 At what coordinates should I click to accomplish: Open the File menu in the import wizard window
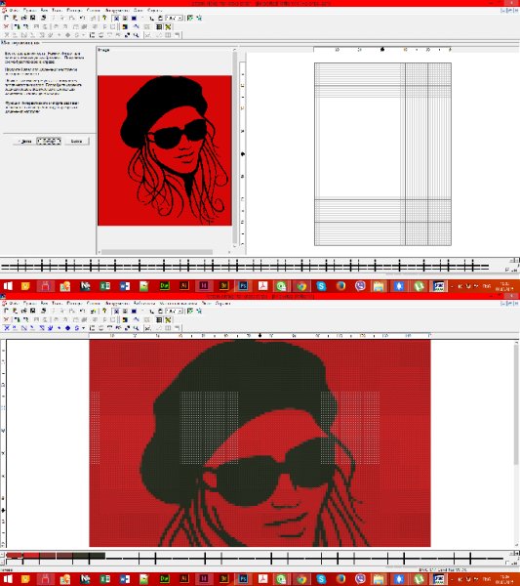click(x=14, y=10)
